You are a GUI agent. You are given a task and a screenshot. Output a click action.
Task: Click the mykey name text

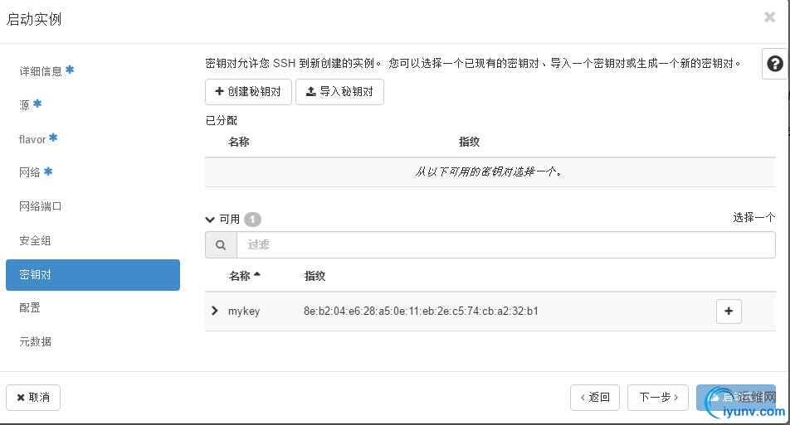(244, 312)
